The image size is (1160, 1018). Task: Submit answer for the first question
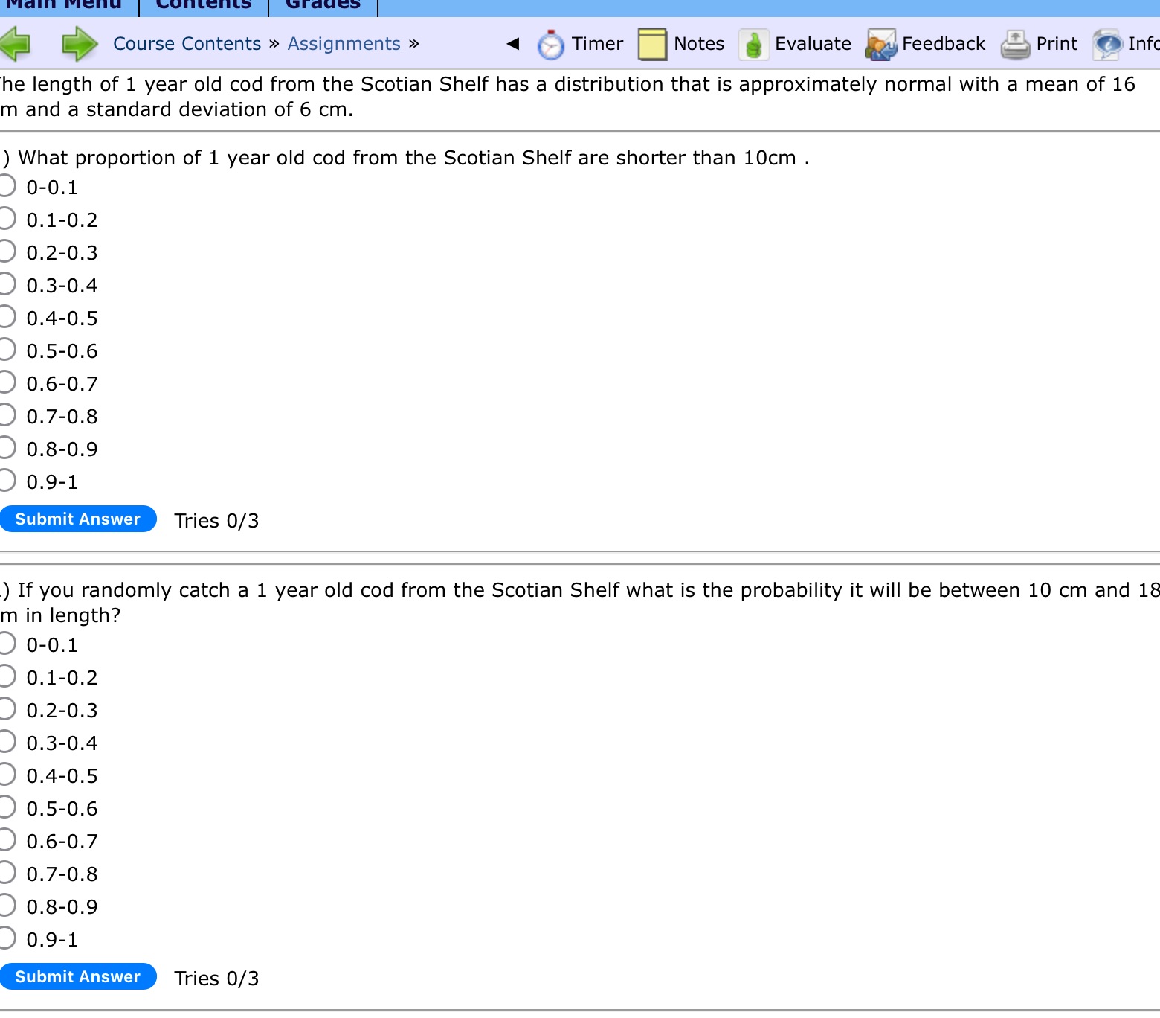coord(78,519)
